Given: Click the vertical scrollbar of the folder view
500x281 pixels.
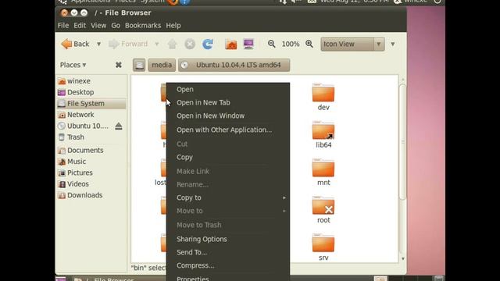Looking at the screenshot, I should coord(403,142).
